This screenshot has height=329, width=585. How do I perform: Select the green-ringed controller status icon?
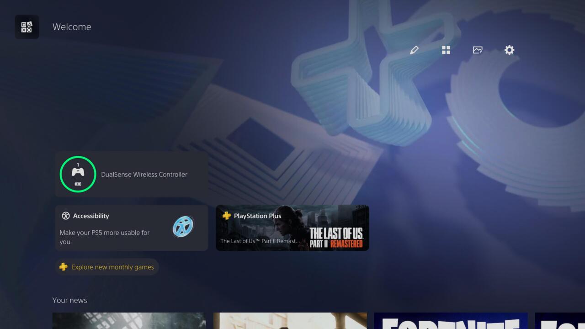78,174
